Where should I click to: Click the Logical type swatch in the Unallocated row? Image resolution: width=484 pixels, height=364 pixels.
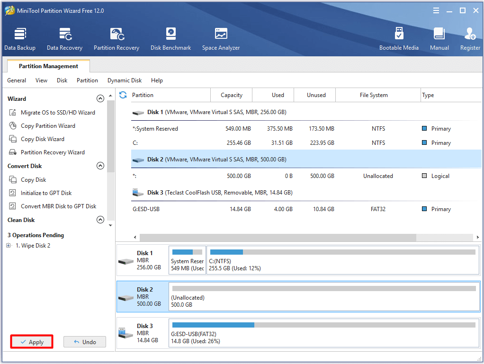point(424,176)
